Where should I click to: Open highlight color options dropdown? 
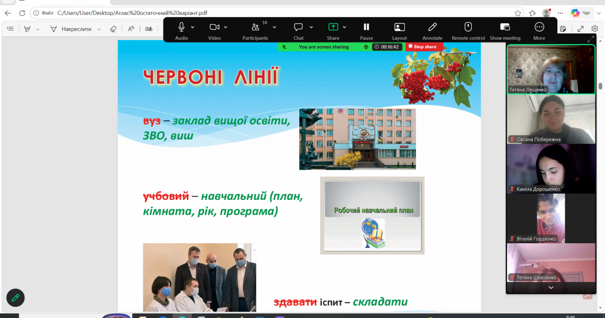(38, 29)
